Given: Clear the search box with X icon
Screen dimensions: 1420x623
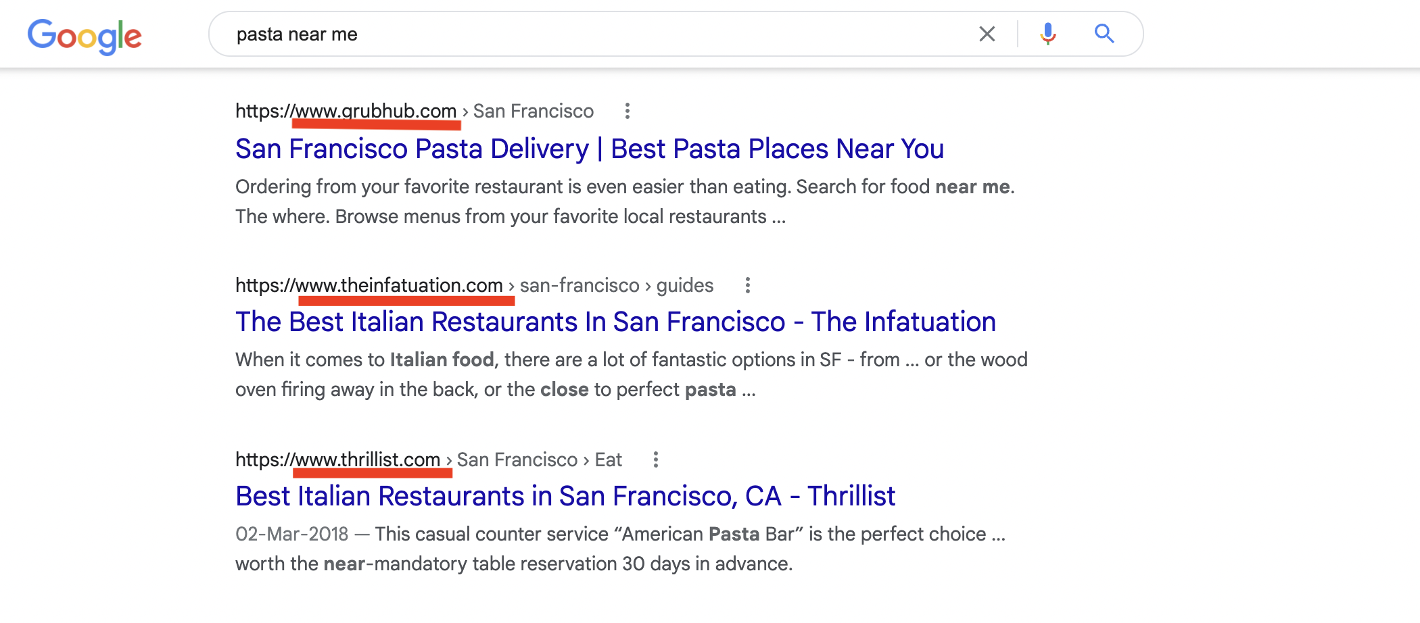Looking at the screenshot, I should pyautogui.click(x=987, y=34).
